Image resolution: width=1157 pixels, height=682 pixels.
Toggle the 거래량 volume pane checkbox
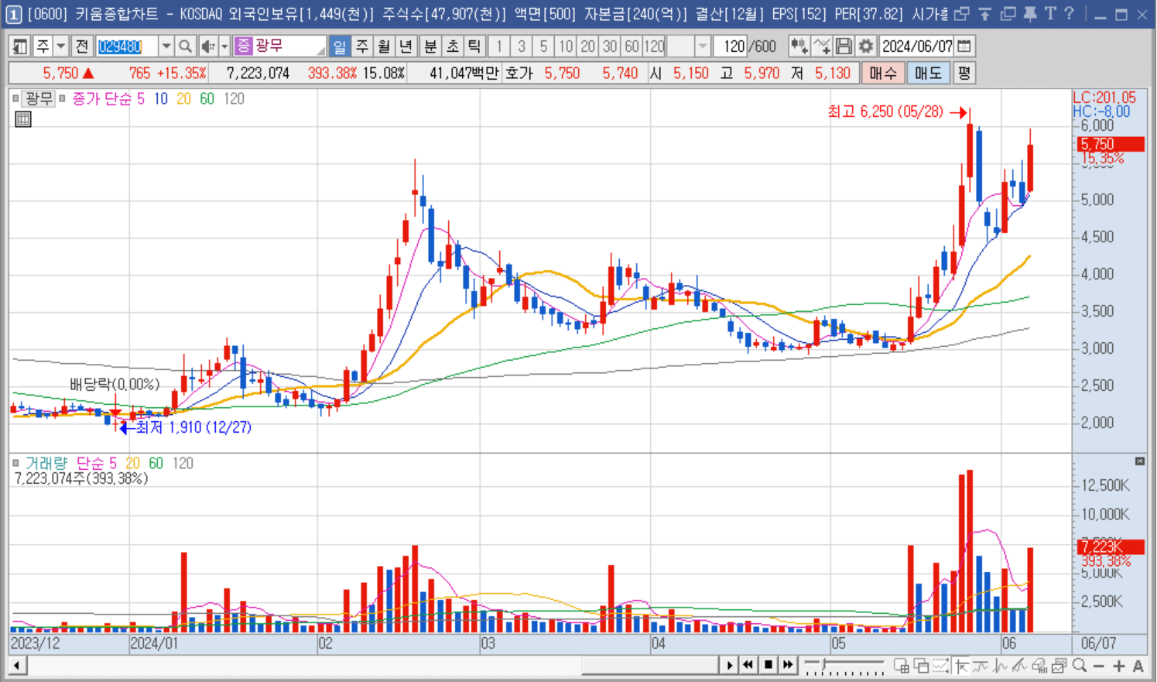pos(15,464)
